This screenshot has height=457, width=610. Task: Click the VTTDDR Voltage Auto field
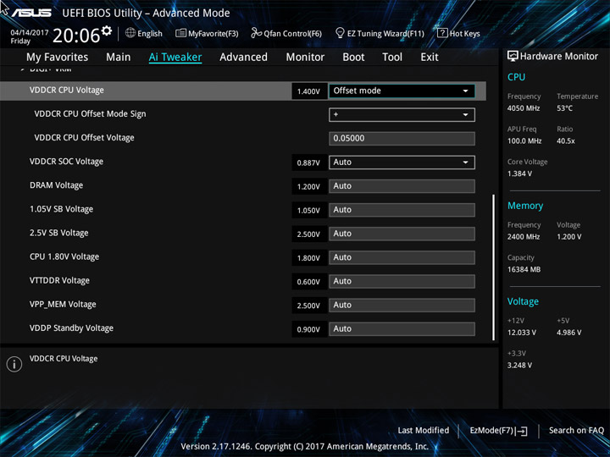pos(402,281)
